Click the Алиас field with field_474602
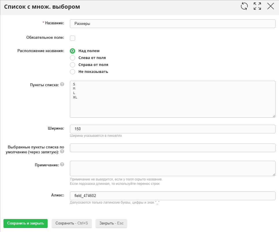The image size is (279, 232). click(172, 196)
